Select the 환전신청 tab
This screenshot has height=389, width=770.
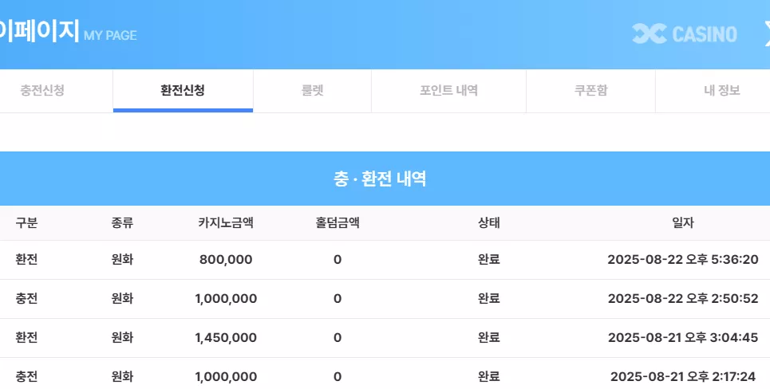click(183, 91)
